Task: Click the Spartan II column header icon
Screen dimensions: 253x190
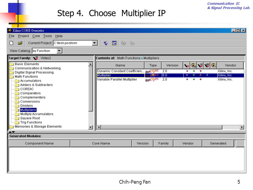Action: (x=193, y=65)
